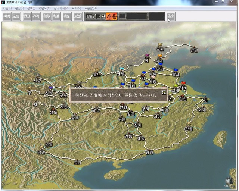Select the 영안 city marker
Image resolution: width=239 pixels, height=191 pixels.
tap(96, 109)
